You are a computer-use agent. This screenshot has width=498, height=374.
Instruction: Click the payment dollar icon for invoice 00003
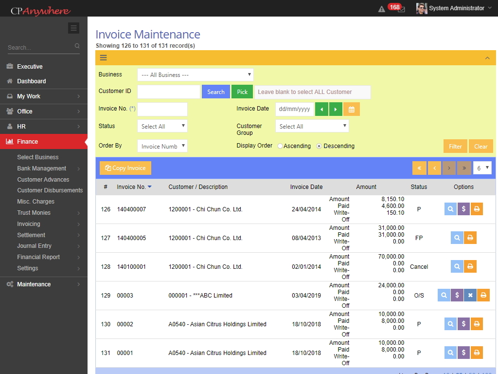coord(457,295)
